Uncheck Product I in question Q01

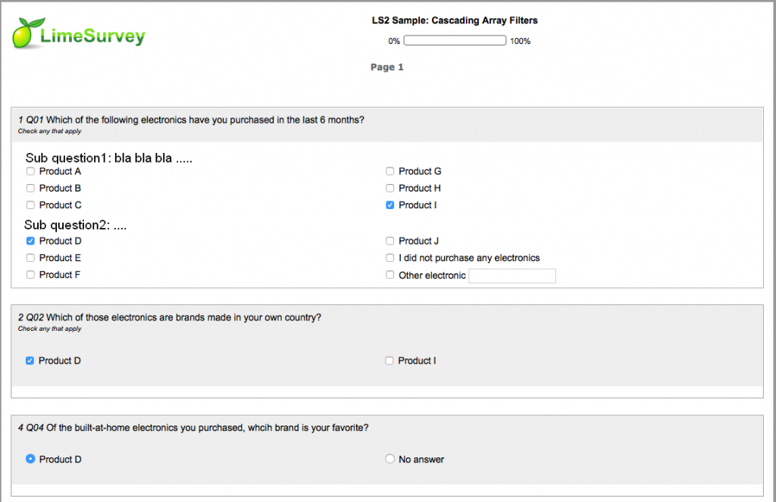[390, 205]
